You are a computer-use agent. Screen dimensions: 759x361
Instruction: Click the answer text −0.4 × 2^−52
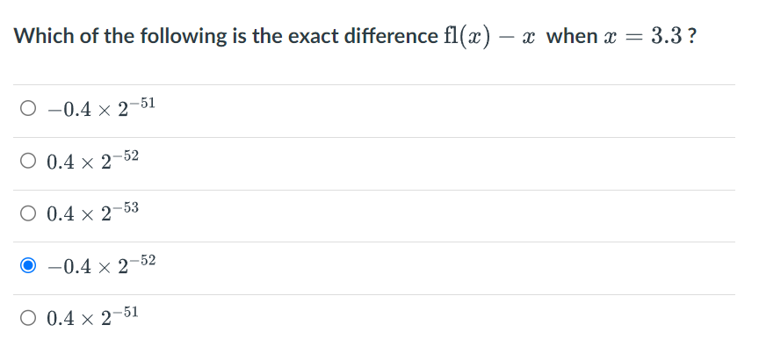101,265
